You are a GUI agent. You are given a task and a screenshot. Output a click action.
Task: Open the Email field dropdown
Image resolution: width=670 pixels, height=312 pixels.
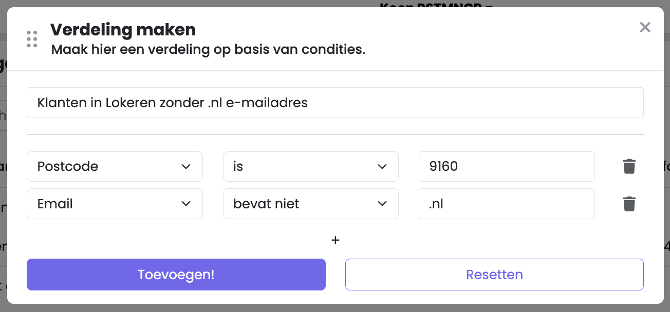[115, 204]
